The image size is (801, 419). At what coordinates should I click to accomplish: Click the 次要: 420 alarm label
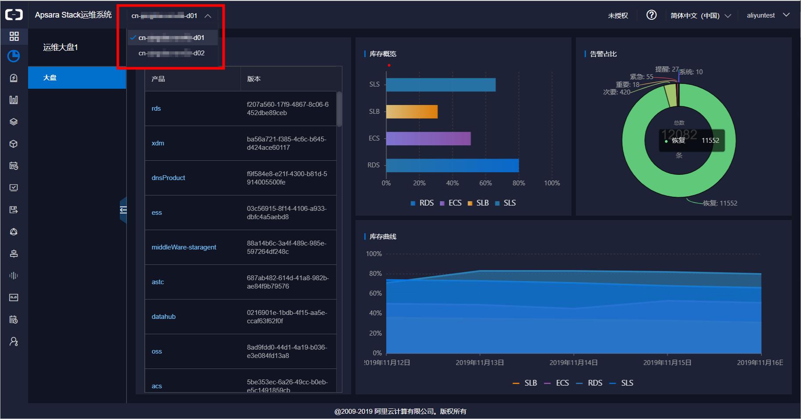click(x=617, y=92)
